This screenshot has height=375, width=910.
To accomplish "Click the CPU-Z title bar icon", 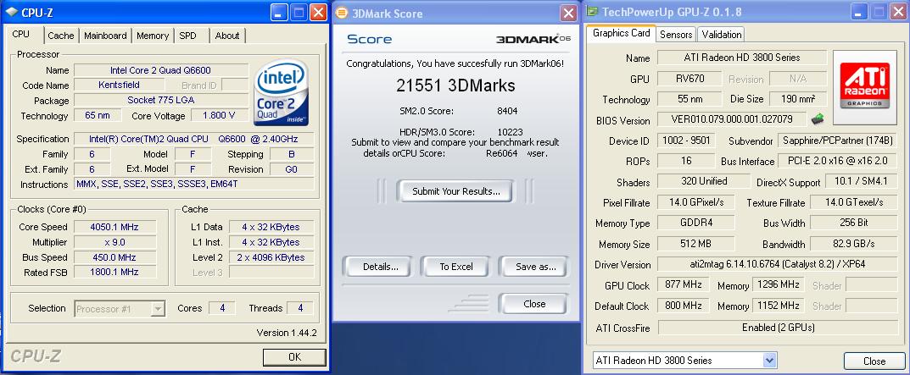I will coord(11,12).
